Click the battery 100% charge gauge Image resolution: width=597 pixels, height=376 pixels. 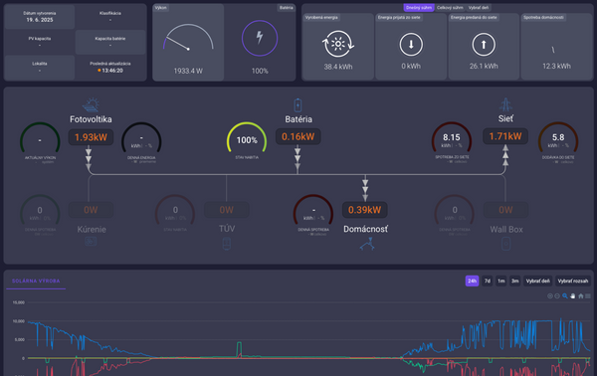click(247, 139)
